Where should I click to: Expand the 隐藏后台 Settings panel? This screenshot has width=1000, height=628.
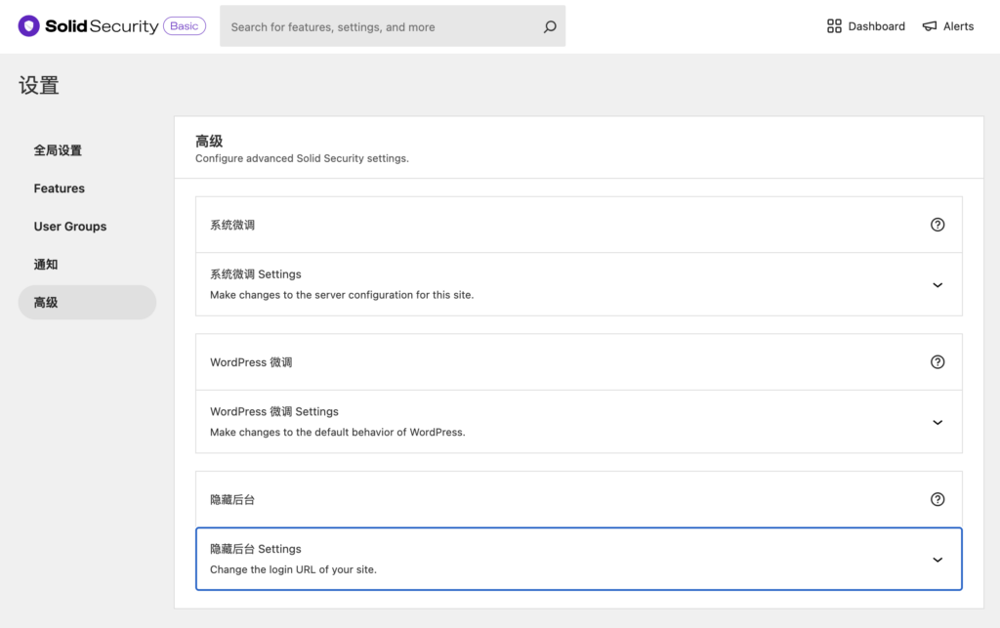click(x=937, y=559)
